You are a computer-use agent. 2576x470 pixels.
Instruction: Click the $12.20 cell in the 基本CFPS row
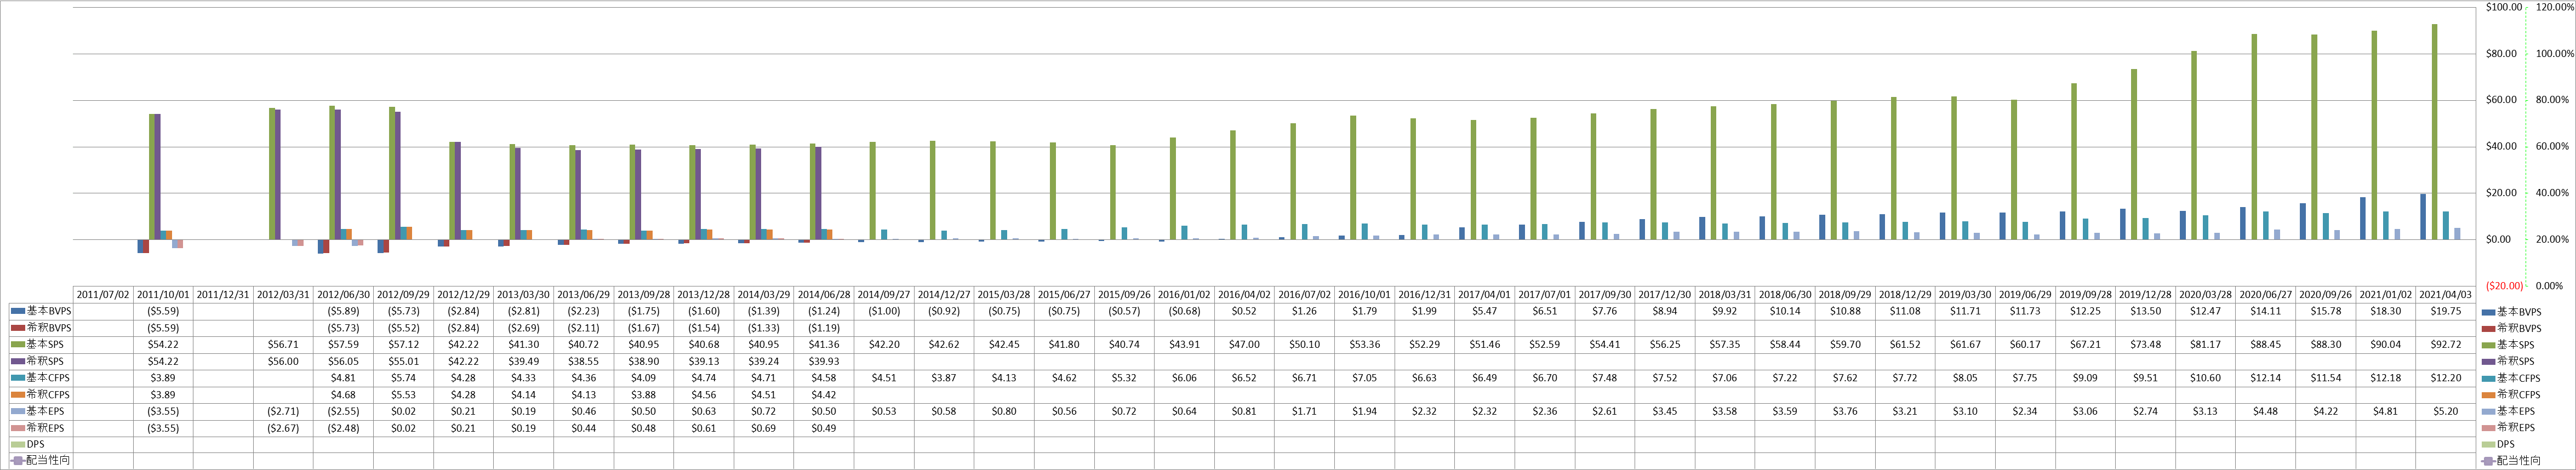click(x=2447, y=378)
